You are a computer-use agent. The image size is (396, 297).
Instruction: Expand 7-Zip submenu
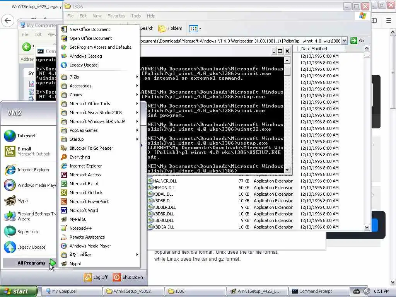pyautogui.click(x=99, y=77)
